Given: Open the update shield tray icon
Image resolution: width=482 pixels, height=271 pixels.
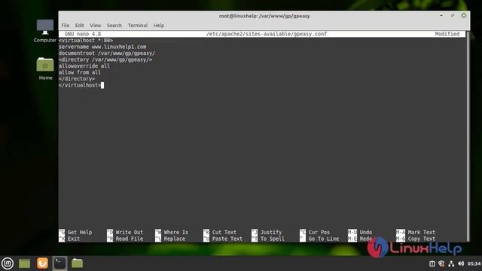Looking at the screenshot, I should (441, 263).
